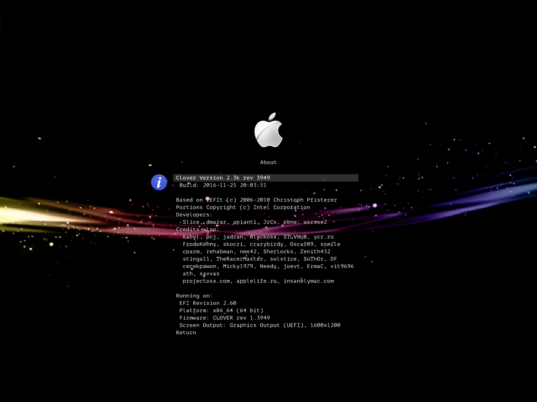Click the Running on: heading
This screenshot has height=402, width=537.
click(194, 296)
